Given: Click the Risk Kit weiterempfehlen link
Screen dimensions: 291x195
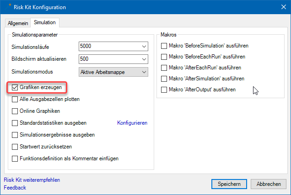Looking at the screenshot, I should click(32, 180).
